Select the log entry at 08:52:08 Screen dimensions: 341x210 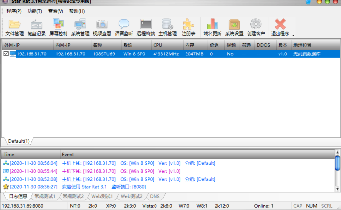168,179
